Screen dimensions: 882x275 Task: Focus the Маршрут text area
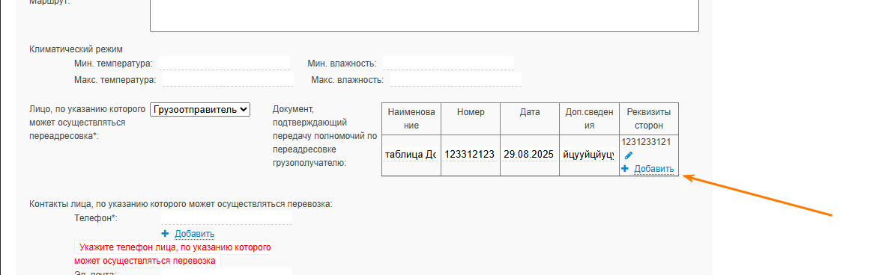[x=424, y=16]
